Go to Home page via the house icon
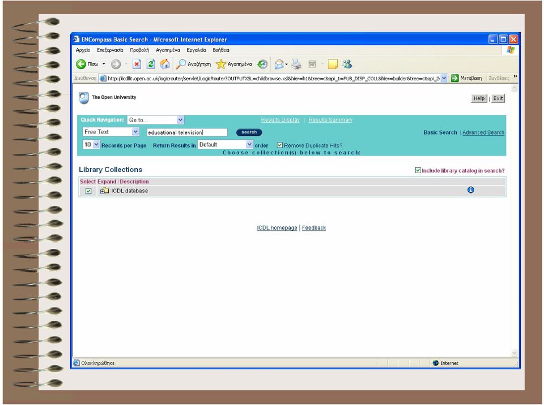Screen dimensions: 544x405 coord(165,64)
